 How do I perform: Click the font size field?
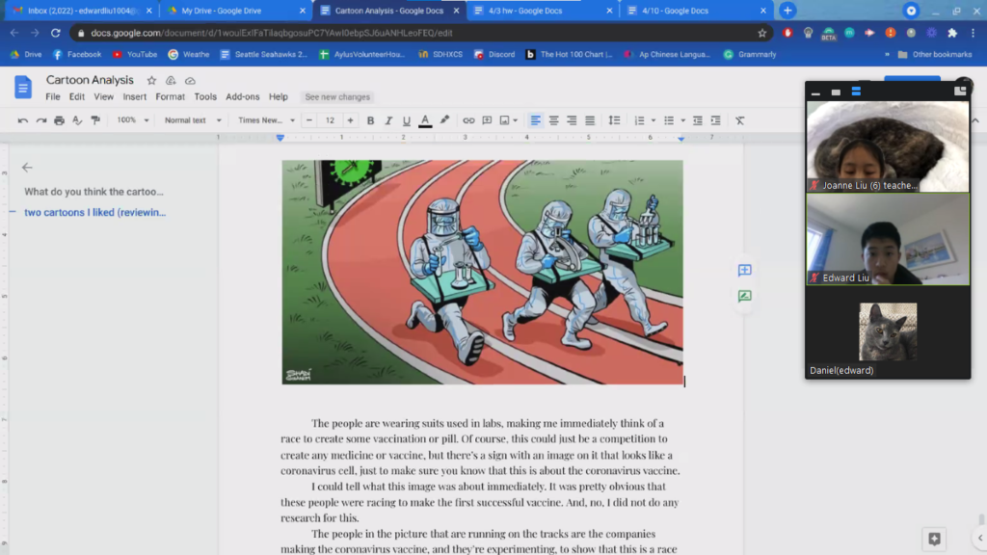(x=330, y=120)
